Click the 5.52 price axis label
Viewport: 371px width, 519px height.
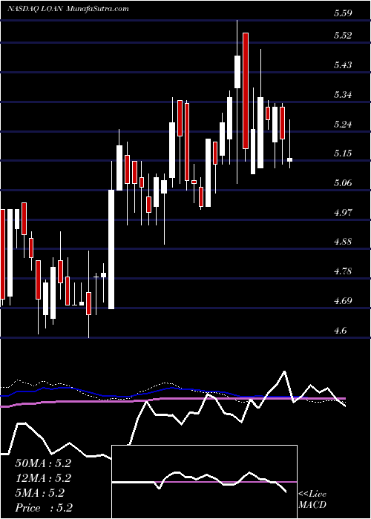[343, 36]
